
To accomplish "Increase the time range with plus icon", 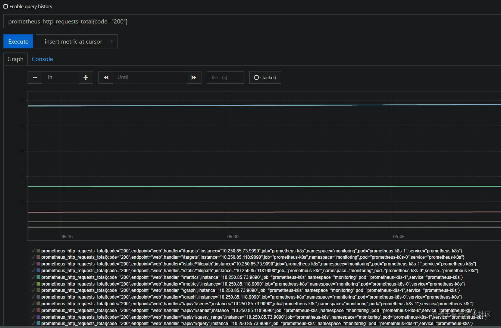I will pos(86,77).
